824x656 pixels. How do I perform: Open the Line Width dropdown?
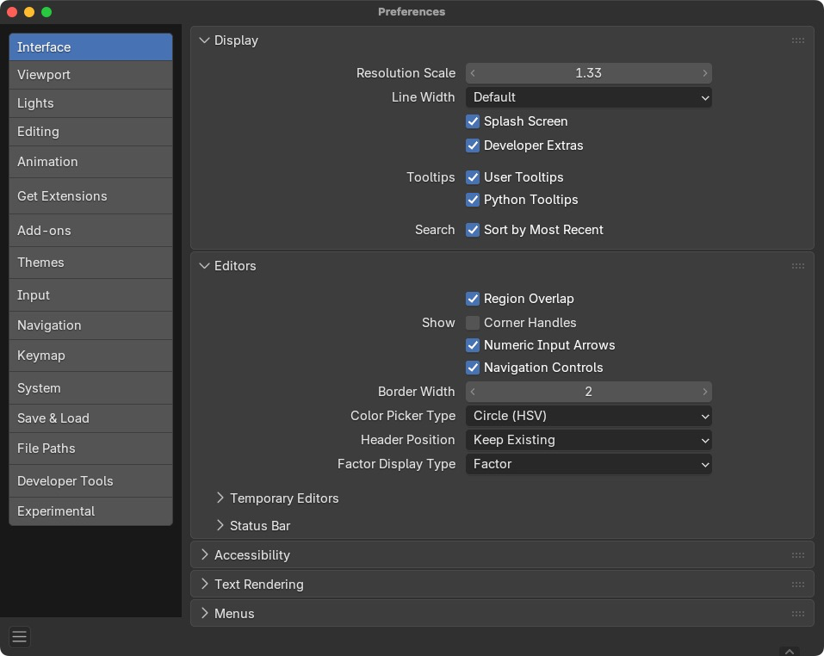point(589,97)
